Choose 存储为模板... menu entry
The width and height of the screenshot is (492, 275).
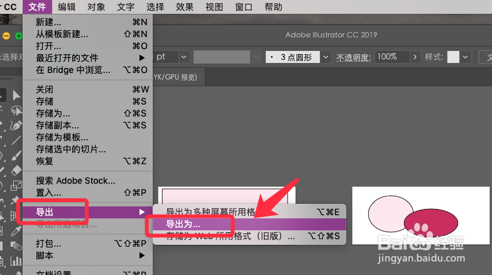pyautogui.click(x=87, y=137)
